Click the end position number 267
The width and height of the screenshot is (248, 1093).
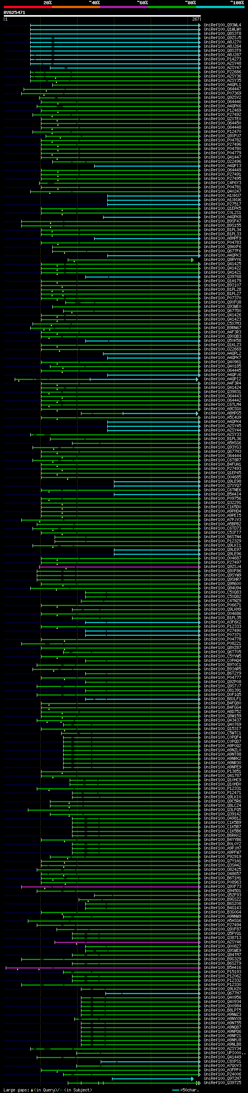click(x=195, y=19)
